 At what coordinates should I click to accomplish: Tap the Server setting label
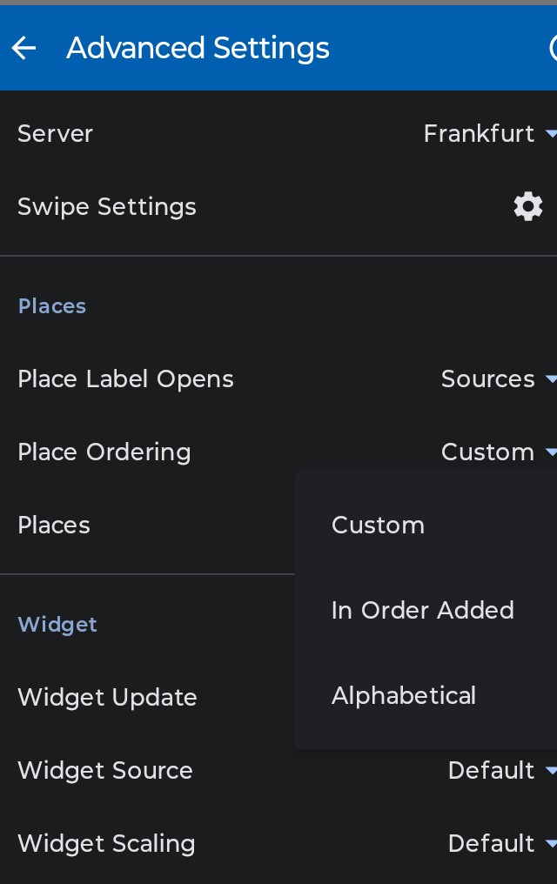tap(55, 134)
